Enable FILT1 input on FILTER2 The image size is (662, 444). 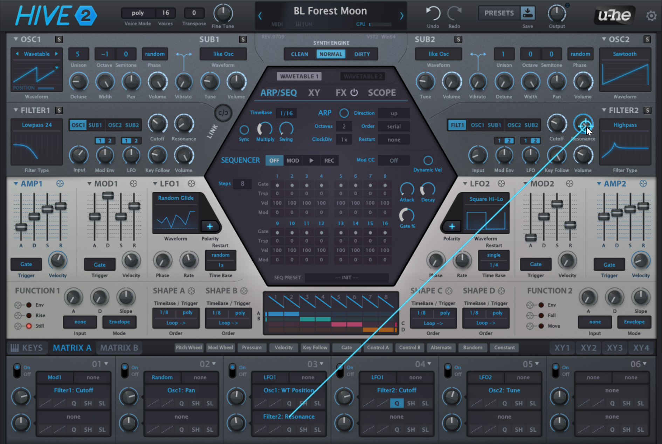[457, 125]
